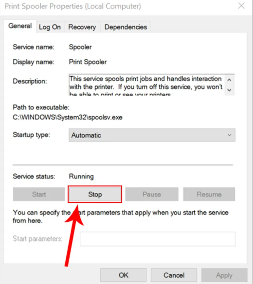Switch to the Recovery tab
The width and height of the screenshot is (253, 284).
pos(82,27)
